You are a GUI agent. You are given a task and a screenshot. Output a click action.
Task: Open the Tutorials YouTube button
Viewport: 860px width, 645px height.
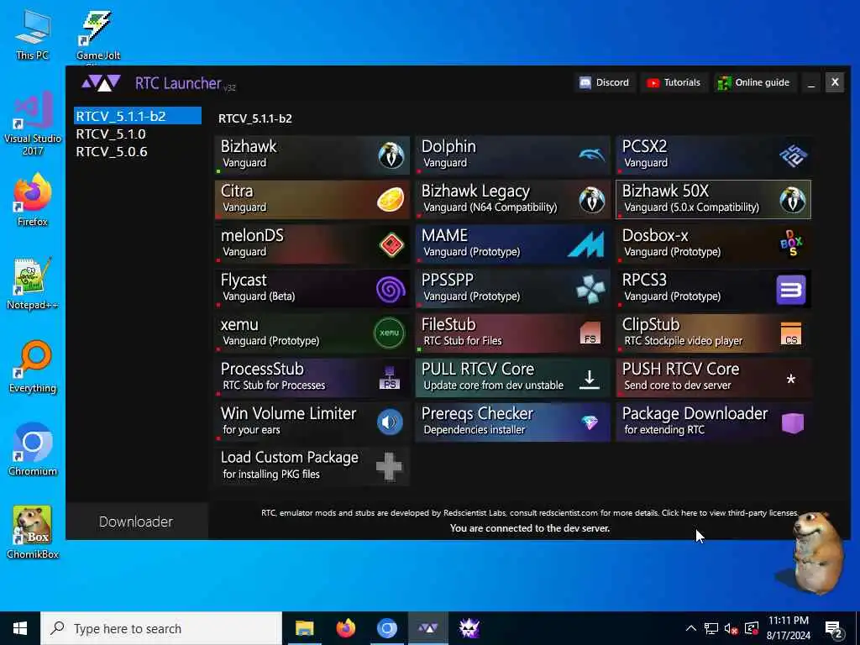tap(674, 83)
